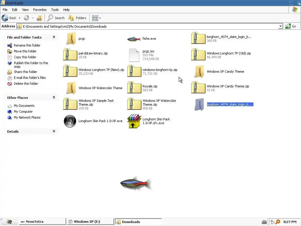Image resolution: width=301 pixels, height=226 pixels.
Task: Go to My Documents in Other Places
Action: point(24,106)
